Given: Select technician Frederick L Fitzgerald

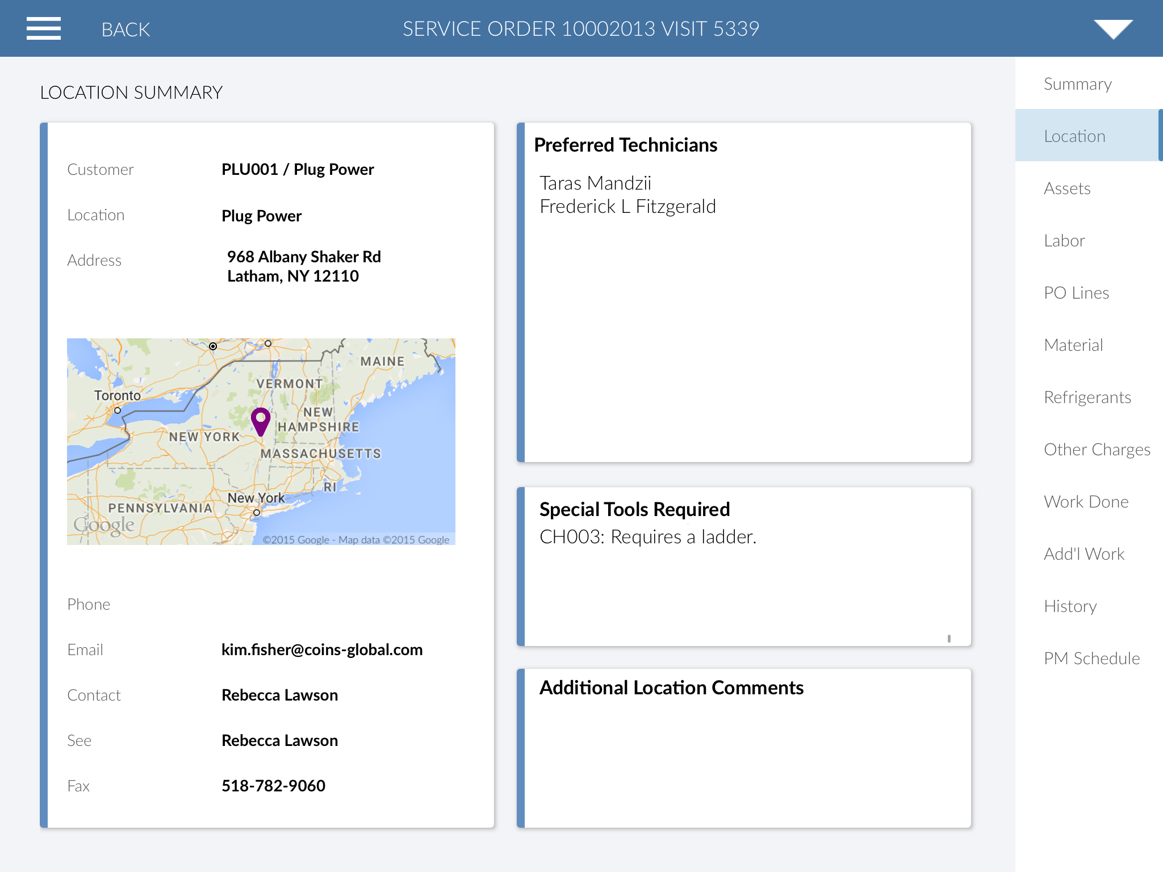Looking at the screenshot, I should (x=627, y=206).
